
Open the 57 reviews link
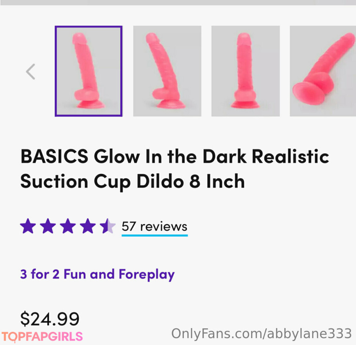(155, 227)
